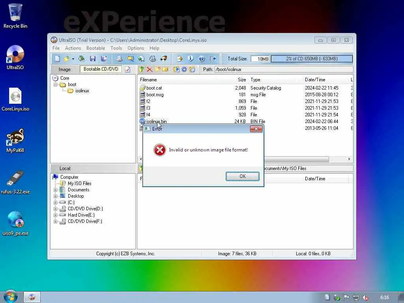Open the Bootable menu
404x303 pixels.
coord(95,48)
